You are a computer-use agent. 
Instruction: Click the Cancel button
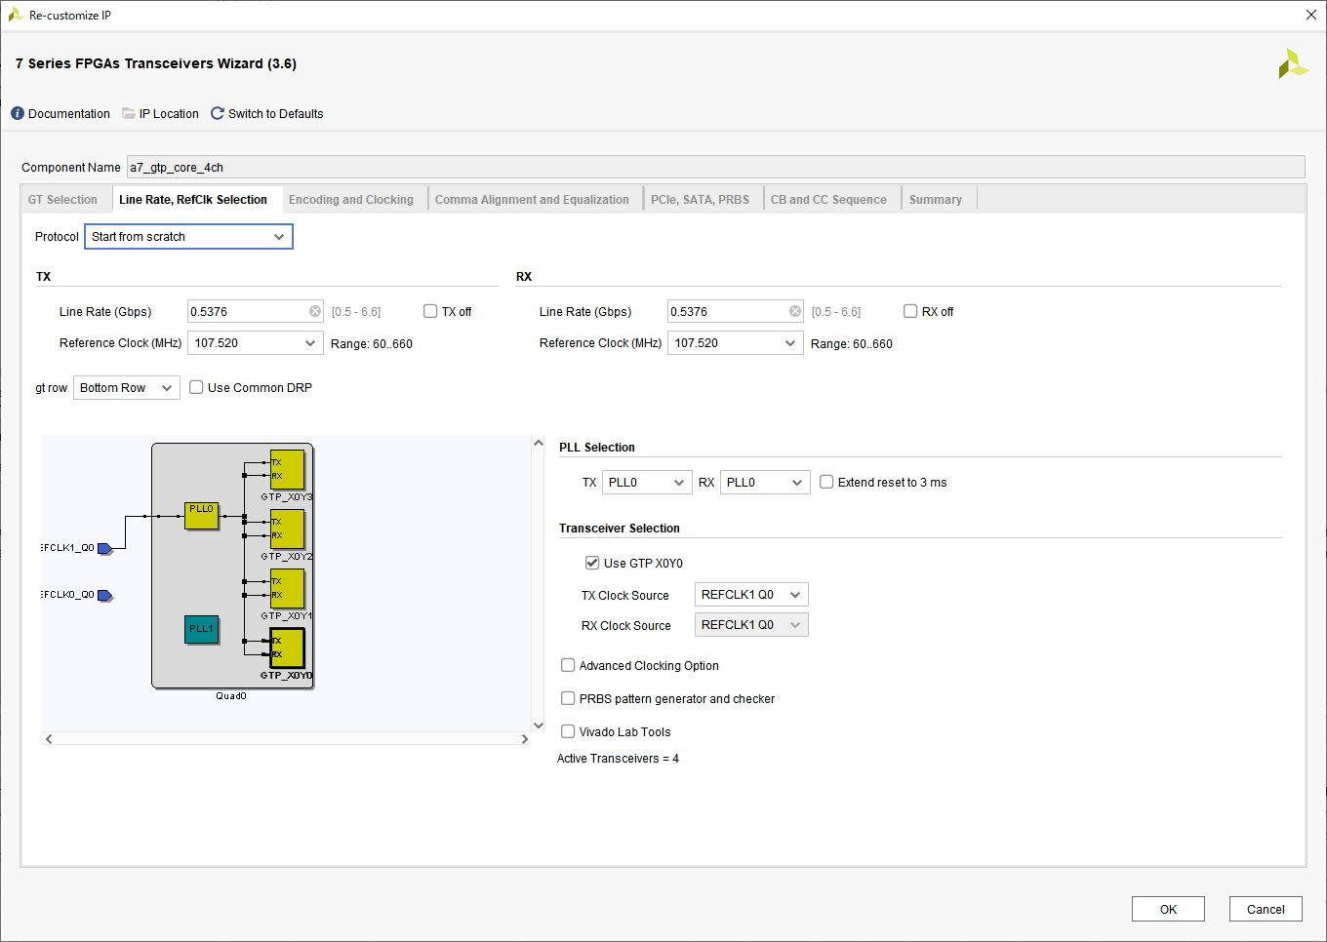pyautogui.click(x=1266, y=909)
